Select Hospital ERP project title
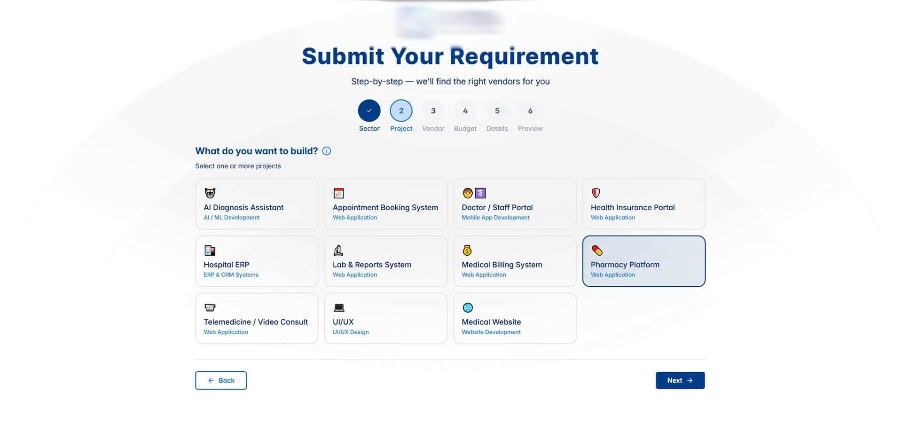901x431 pixels. tap(227, 265)
